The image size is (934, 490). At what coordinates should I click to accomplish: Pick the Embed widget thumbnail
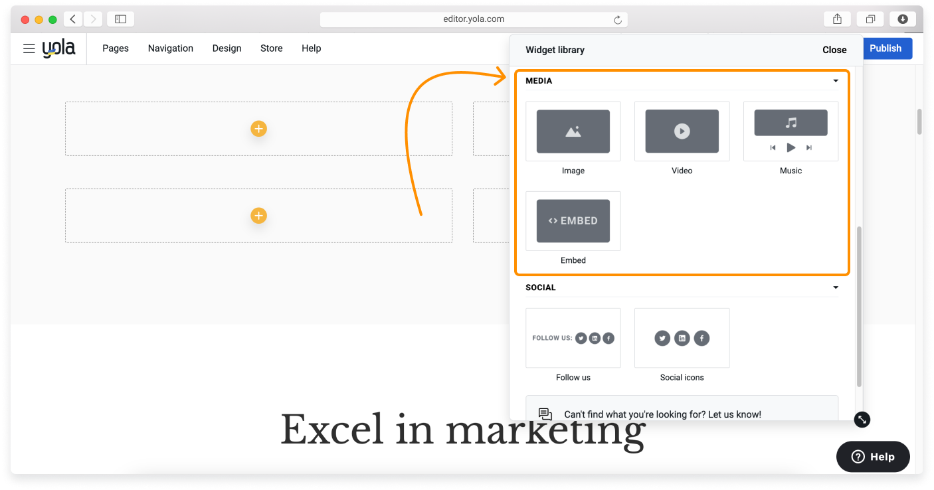(x=573, y=221)
